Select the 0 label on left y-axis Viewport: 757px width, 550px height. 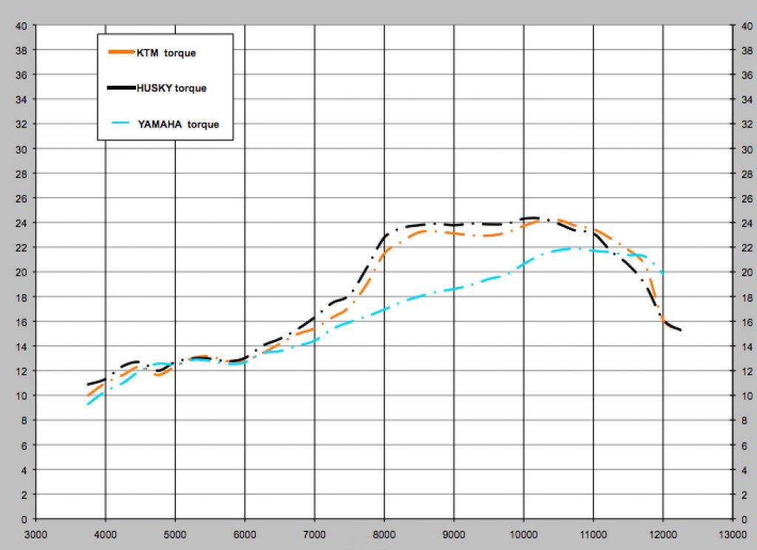pyautogui.click(x=25, y=519)
